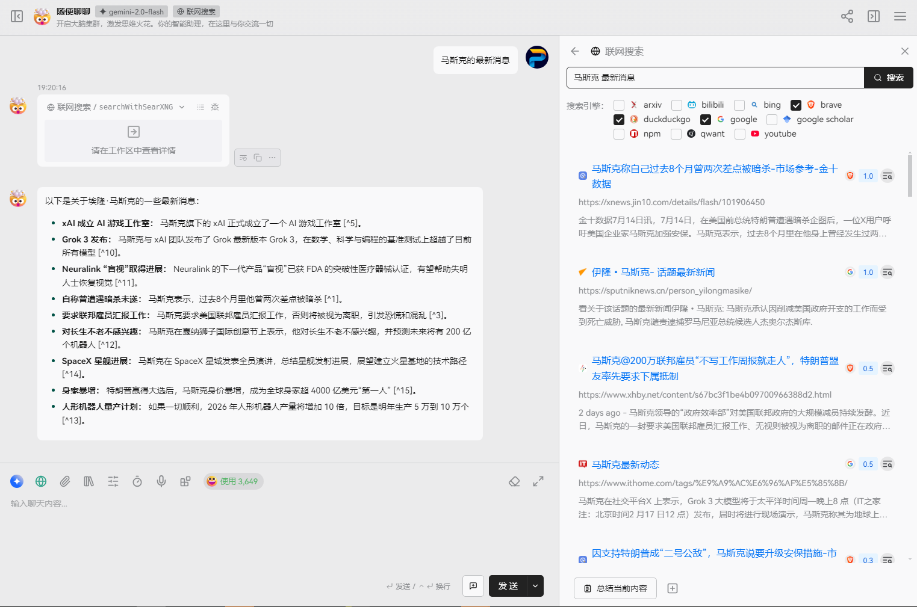917x607 pixels.
Task: Open the more actions ellipsis on the message
Action: coord(272,157)
